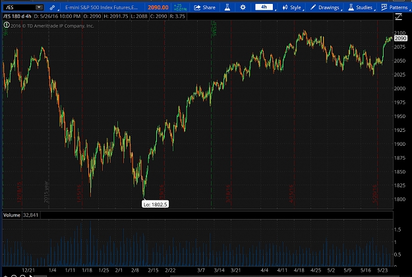Click the drawing tool icon above price axis
The height and width of the screenshot is (277, 412).
point(399,17)
